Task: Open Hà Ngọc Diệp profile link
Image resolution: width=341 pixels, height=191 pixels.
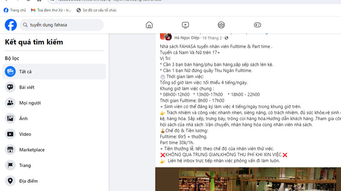Action: (187, 38)
